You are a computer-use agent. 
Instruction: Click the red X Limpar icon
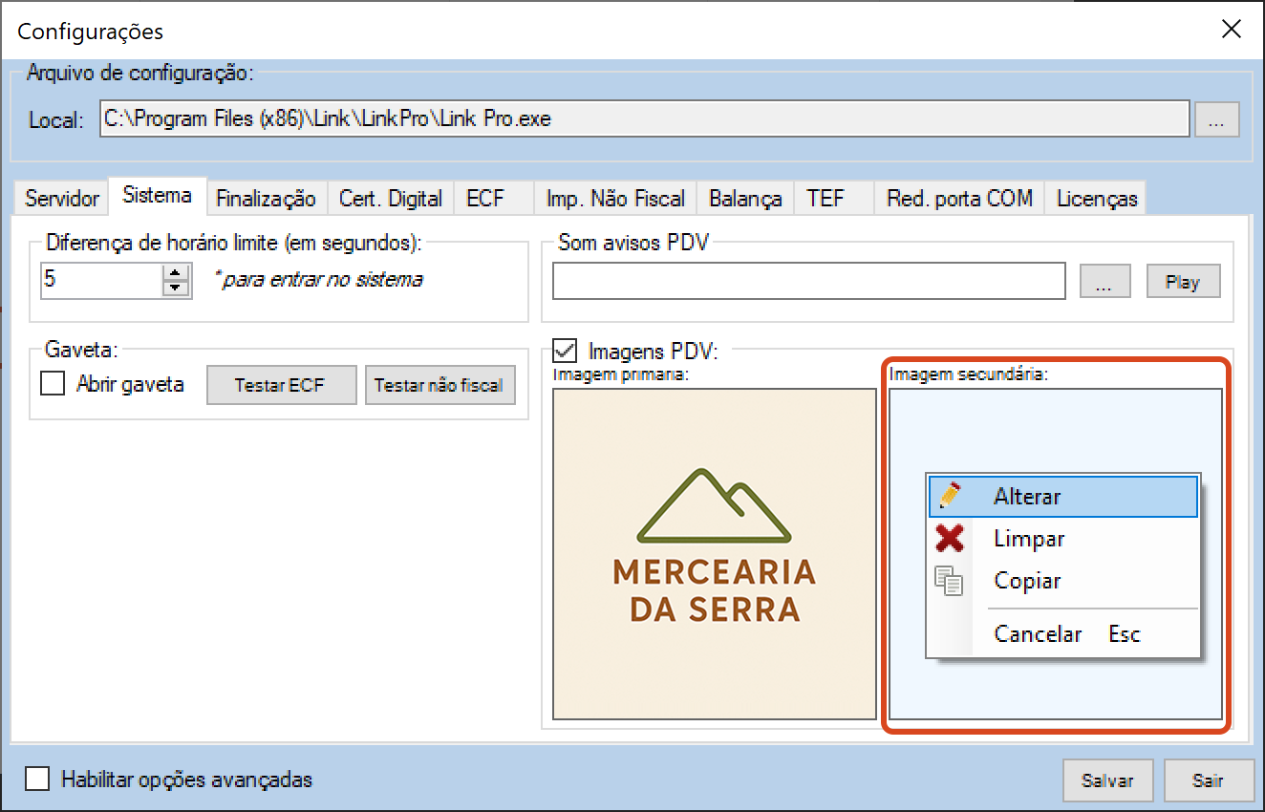[x=950, y=539]
